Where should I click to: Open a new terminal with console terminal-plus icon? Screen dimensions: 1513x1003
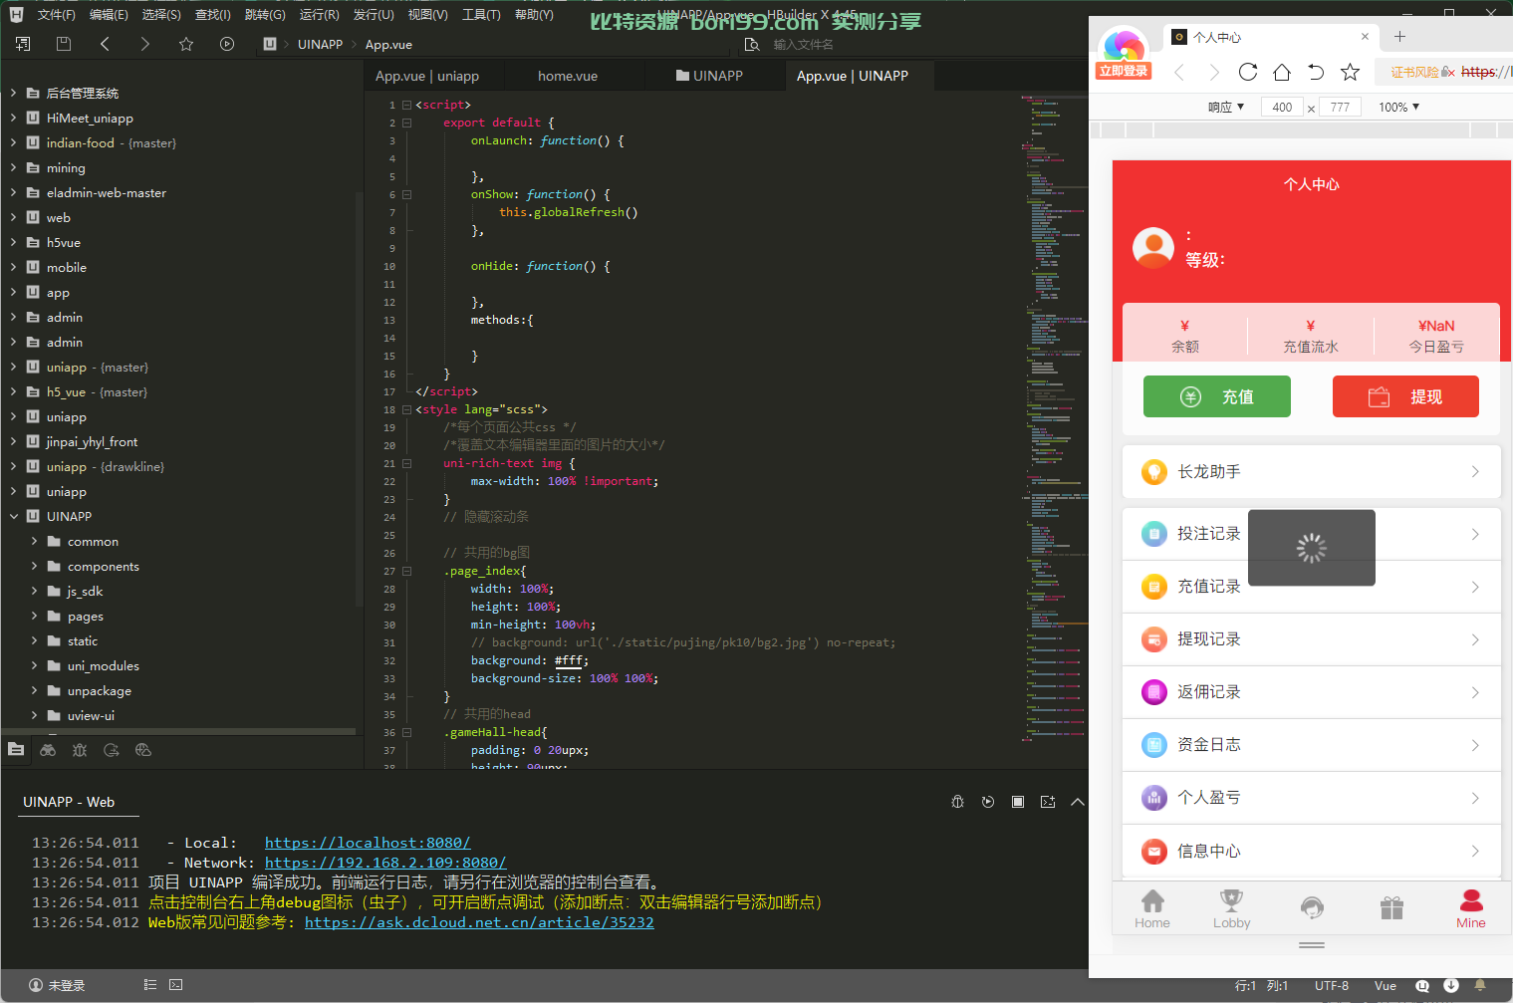(1048, 802)
